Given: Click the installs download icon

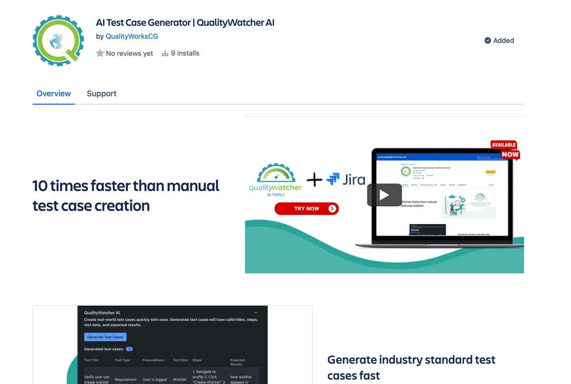Looking at the screenshot, I should coord(165,53).
